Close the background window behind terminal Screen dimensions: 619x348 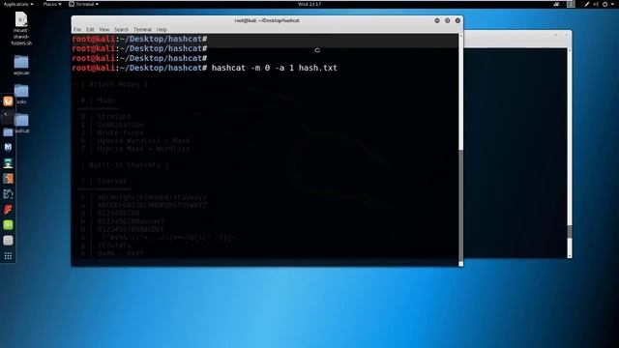(x=566, y=36)
